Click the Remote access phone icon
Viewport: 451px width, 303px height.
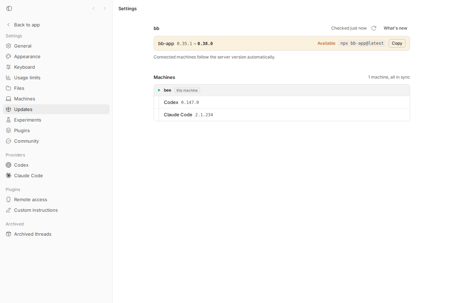[8, 199]
